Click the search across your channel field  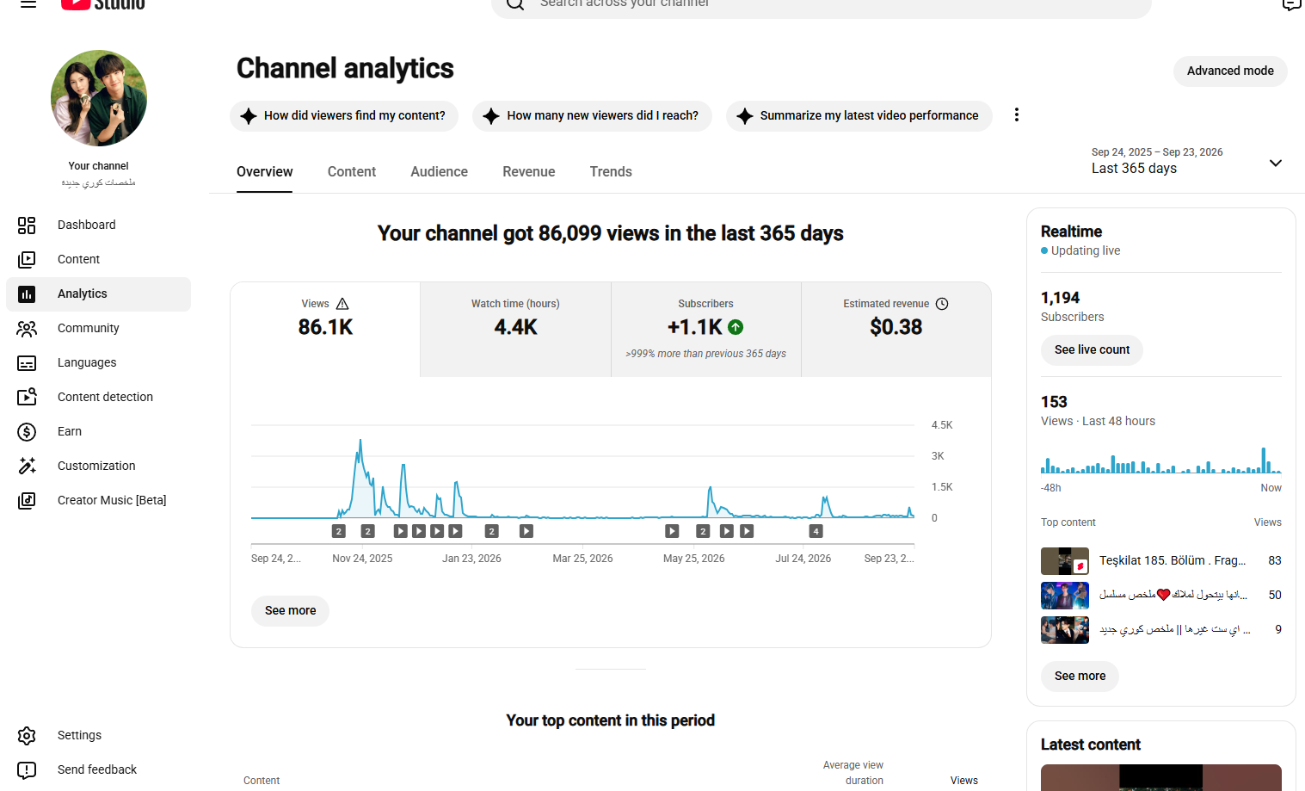pyautogui.click(x=822, y=4)
